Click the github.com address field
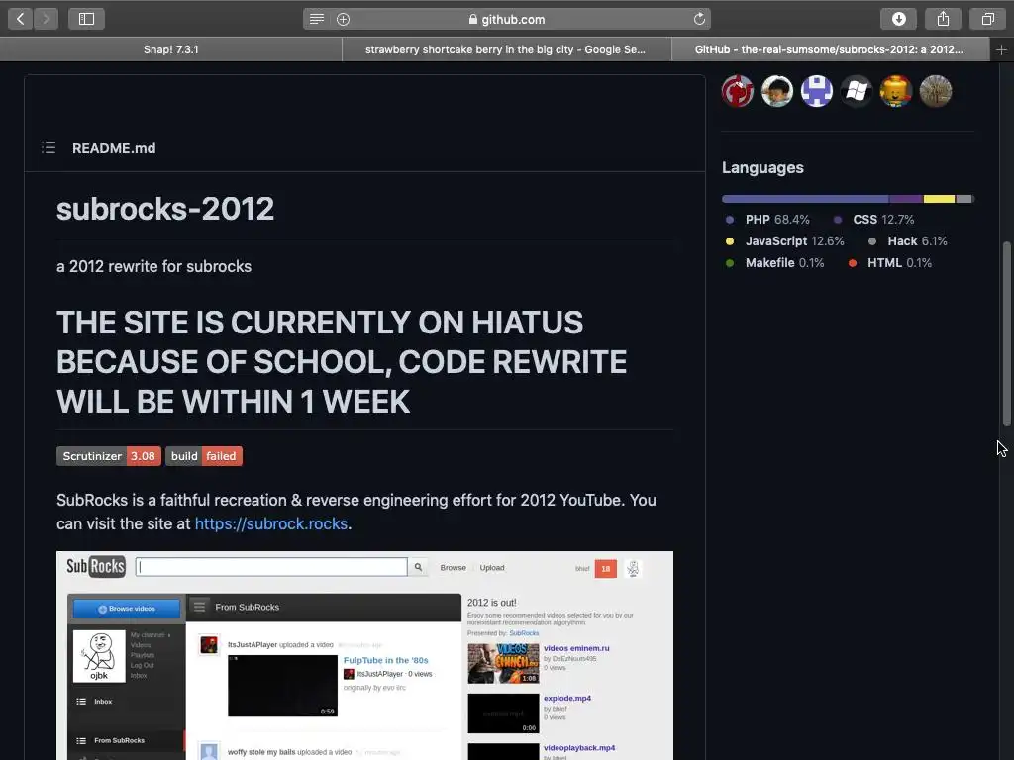 [x=507, y=19]
